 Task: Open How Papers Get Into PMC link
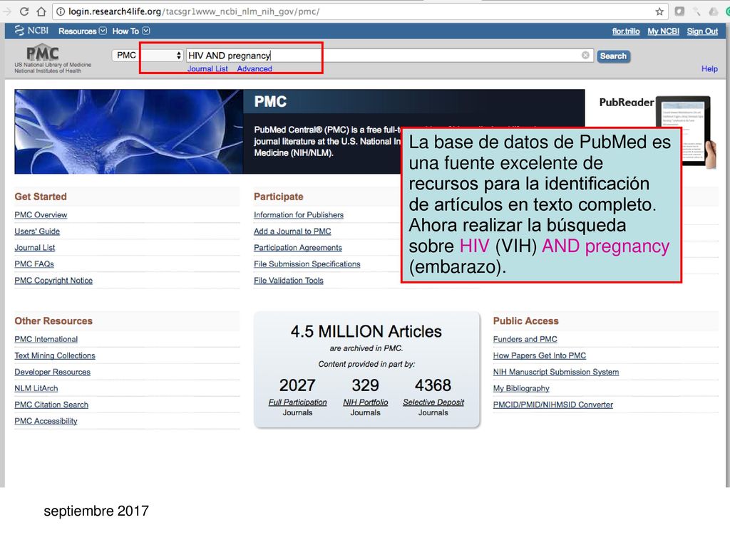(x=540, y=355)
